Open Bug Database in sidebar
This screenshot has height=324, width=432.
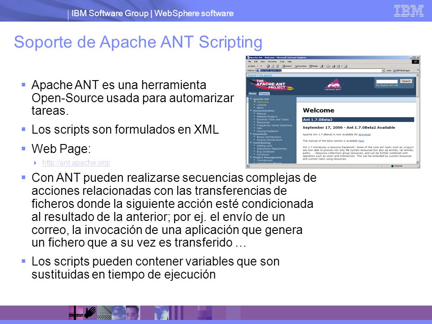pyautogui.click(x=265, y=152)
